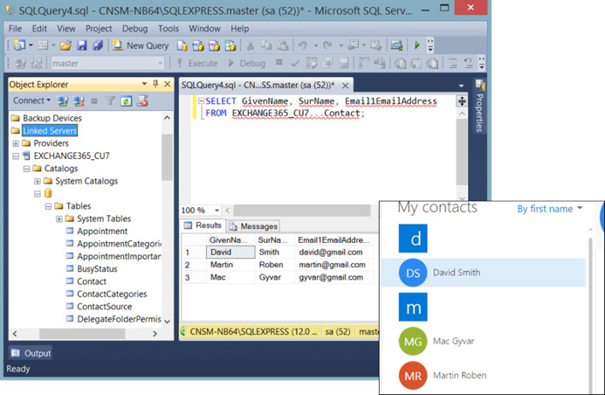Image resolution: width=605 pixels, height=395 pixels.
Task: Click the Filter funnel icon
Action: coord(110,101)
